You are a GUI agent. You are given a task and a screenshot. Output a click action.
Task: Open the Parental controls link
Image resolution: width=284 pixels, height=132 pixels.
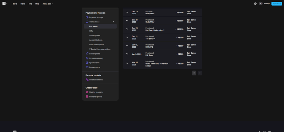click(96, 80)
